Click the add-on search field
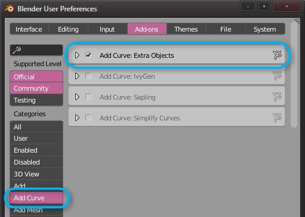 point(36,50)
